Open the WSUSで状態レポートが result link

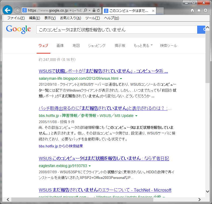pos(103,71)
